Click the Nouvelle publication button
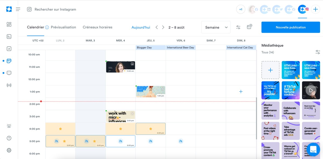The height and width of the screenshot is (159, 323). tap(290, 27)
